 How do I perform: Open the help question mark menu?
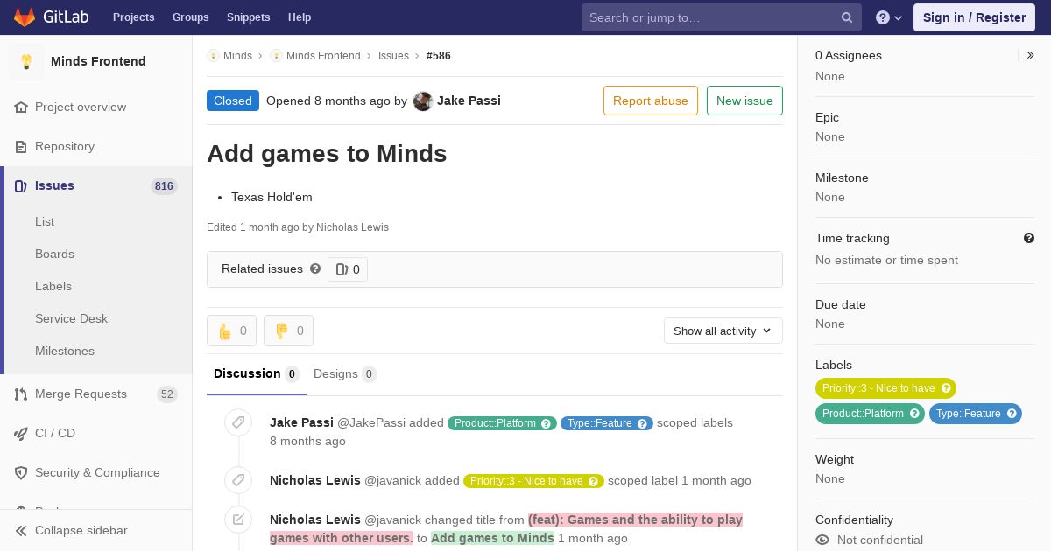[x=889, y=17]
